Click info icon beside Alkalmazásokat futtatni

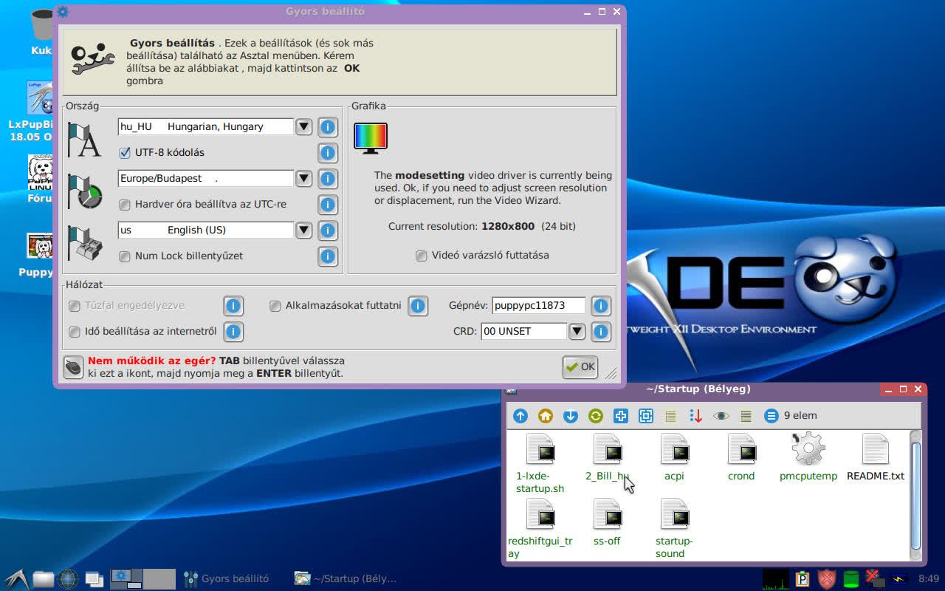[418, 306]
